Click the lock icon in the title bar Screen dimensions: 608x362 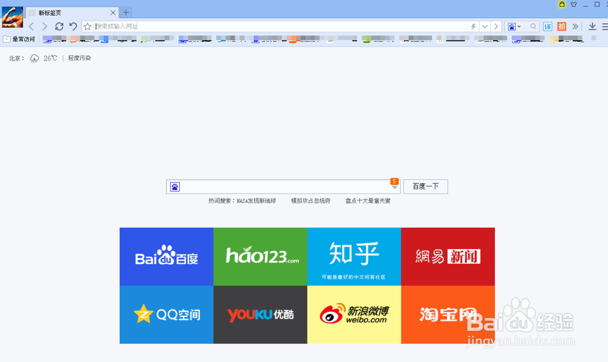(x=561, y=4)
